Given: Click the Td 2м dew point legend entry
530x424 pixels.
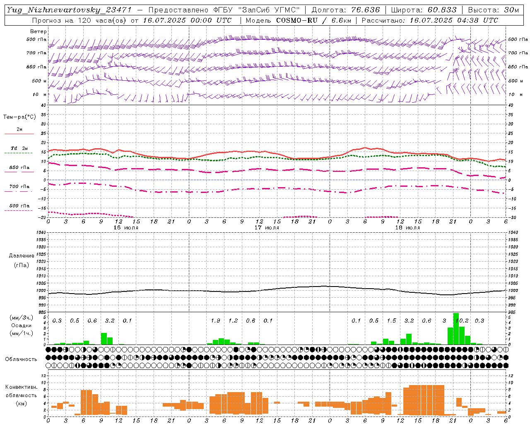Looking at the screenshot, I should [19, 148].
